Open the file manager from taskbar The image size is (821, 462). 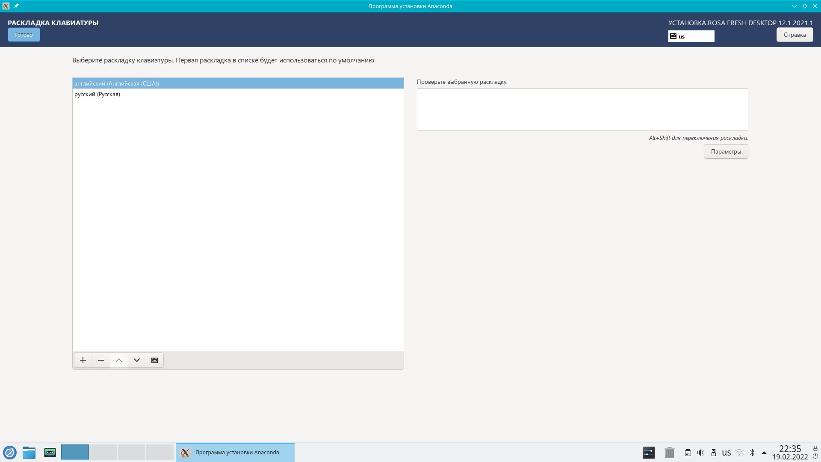[x=29, y=452]
